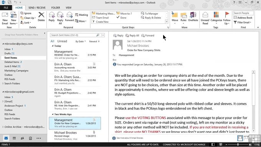Delete the selected message
The height and width of the screenshot is (147, 261).
click(x=41, y=17)
